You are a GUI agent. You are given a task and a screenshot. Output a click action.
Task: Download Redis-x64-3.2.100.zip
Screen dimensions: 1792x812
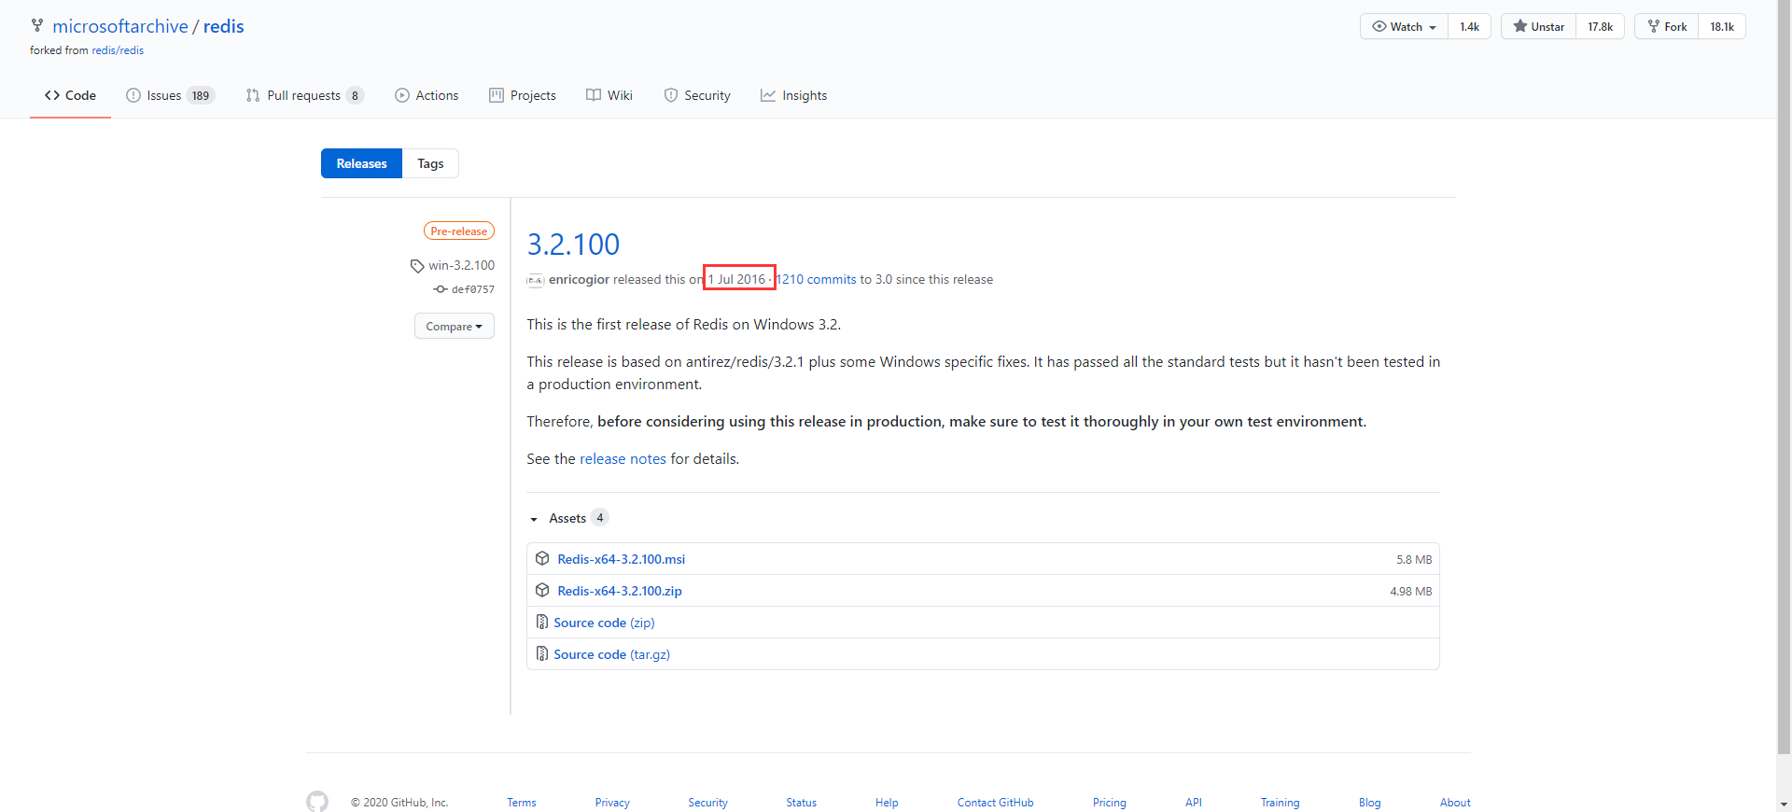pos(620,591)
